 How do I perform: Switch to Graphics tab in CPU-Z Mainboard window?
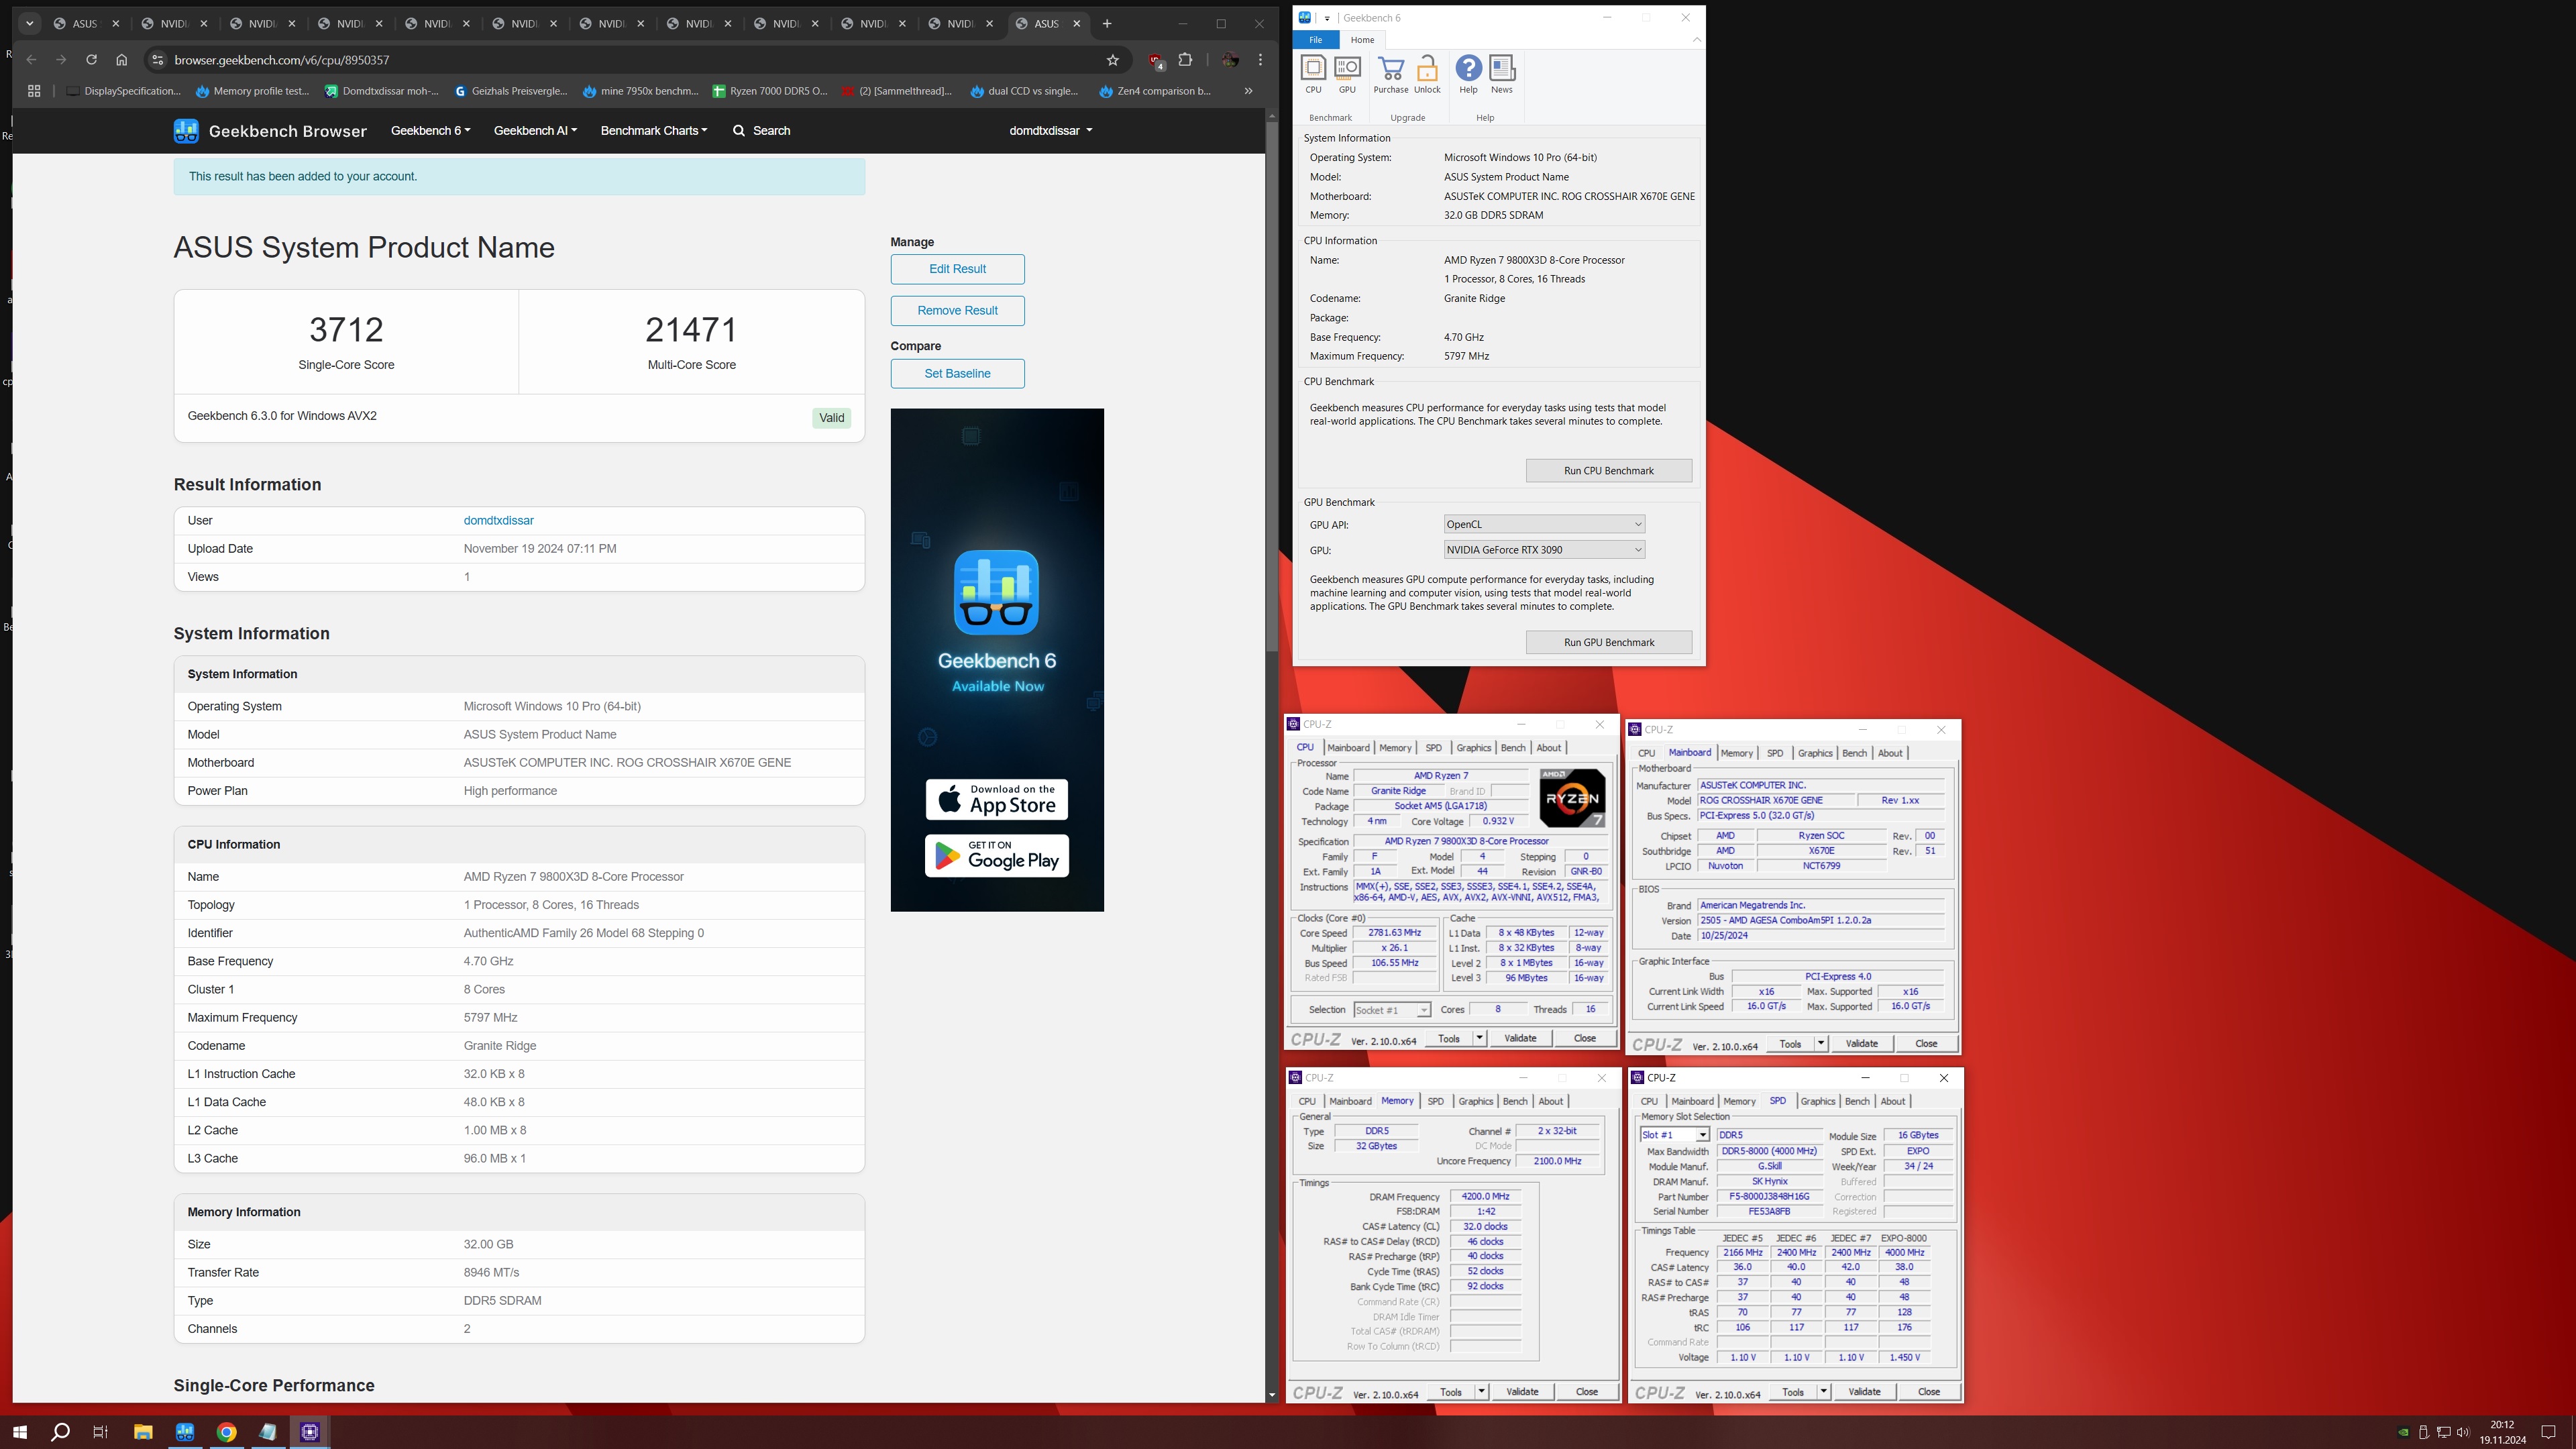click(1814, 753)
